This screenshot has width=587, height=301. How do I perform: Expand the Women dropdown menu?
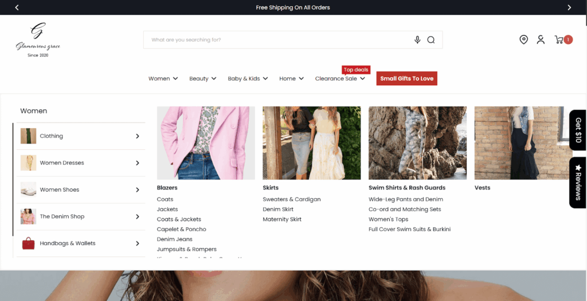[163, 78]
